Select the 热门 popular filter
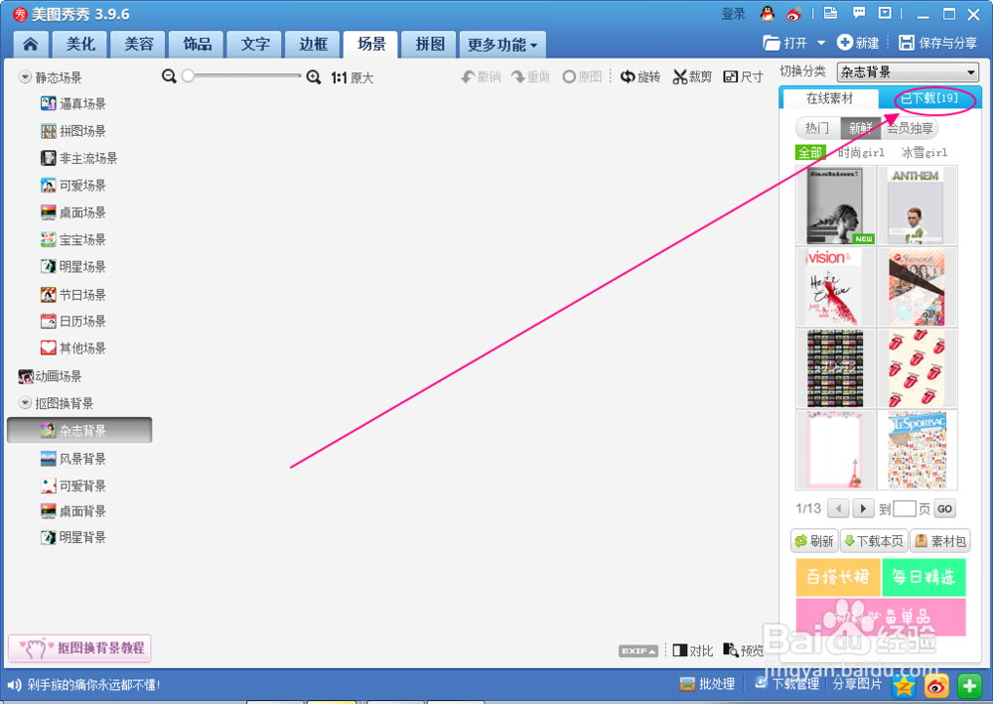The height and width of the screenshot is (704, 993). coord(817,128)
